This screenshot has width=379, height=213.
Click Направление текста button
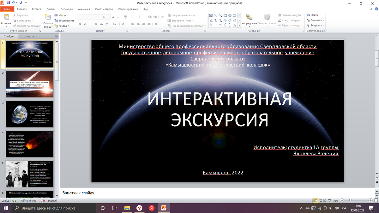tap(182, 15)
